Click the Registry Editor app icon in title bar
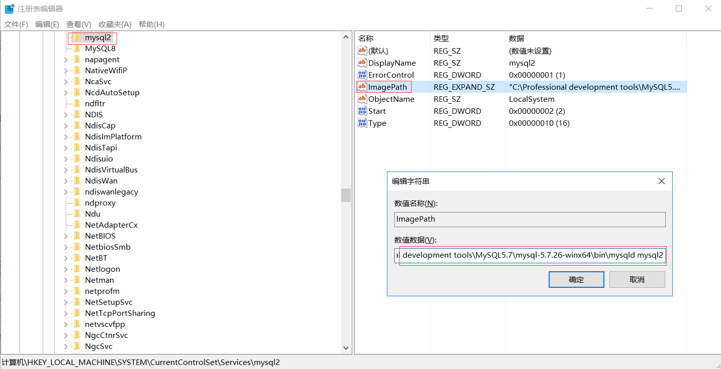 10,9
